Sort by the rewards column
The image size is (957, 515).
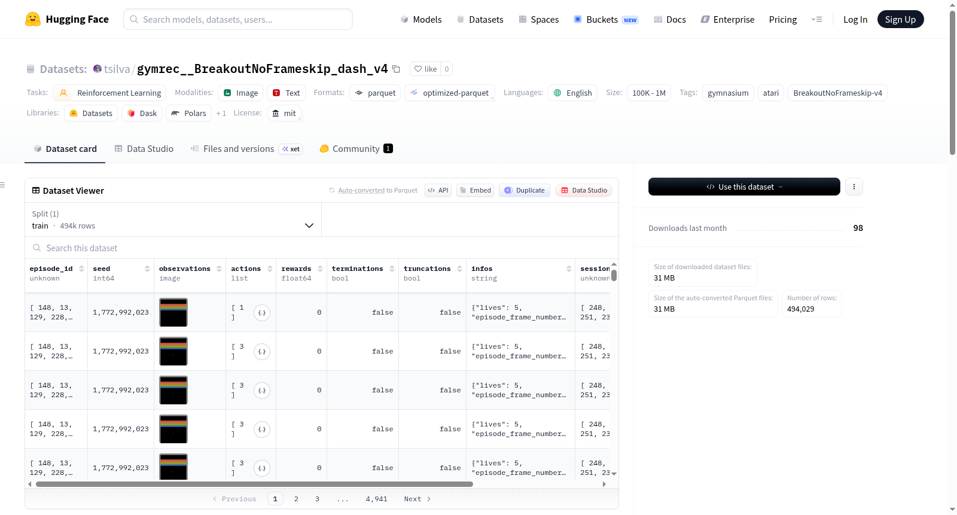[x=320, y=269]
